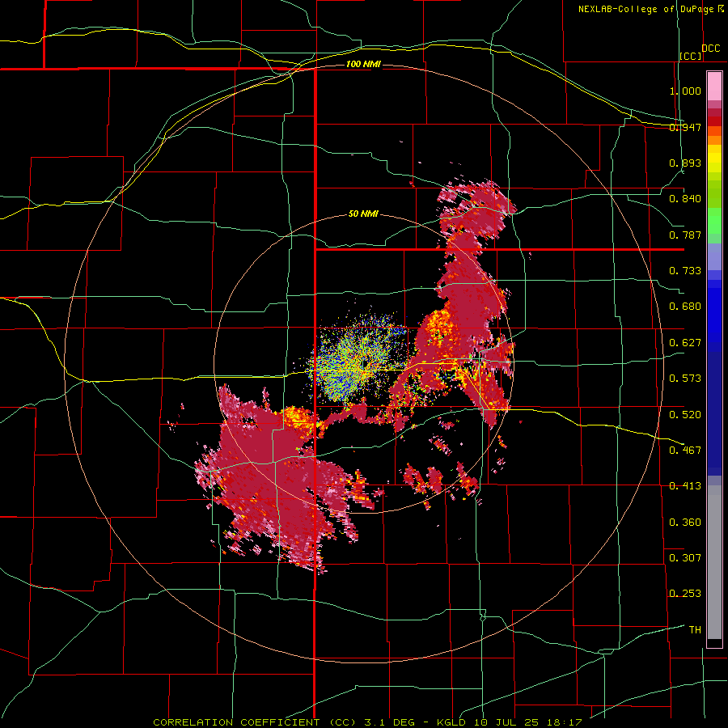Click the 100 NMI range ring label
The width and height of the screenshot is (728, 728).
[x=363, y=64]
